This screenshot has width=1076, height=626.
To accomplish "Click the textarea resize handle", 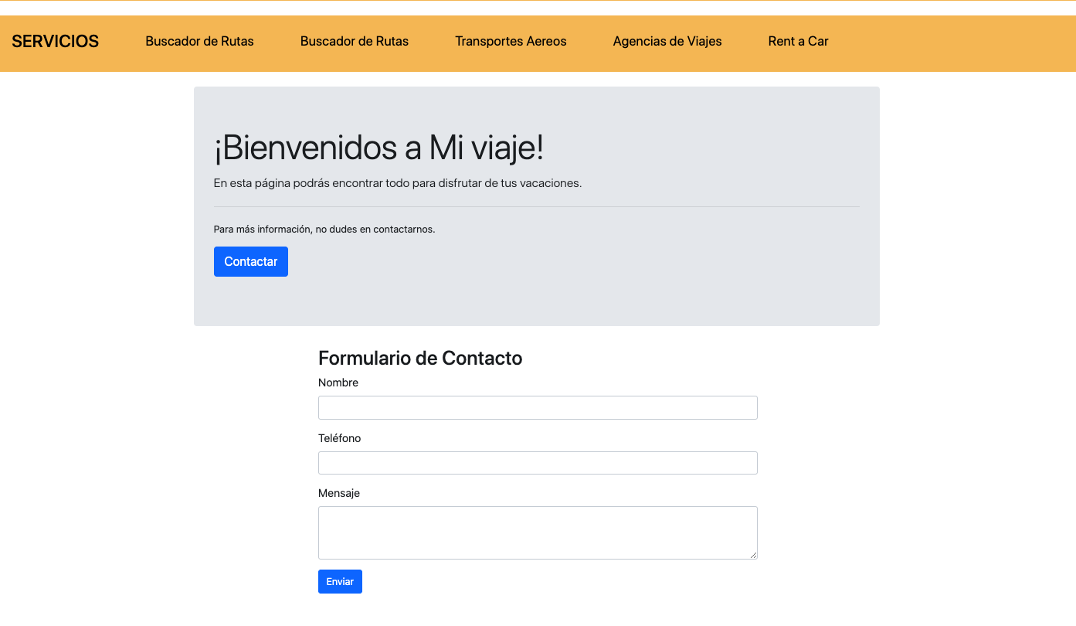I will click(x=753, y=554).
